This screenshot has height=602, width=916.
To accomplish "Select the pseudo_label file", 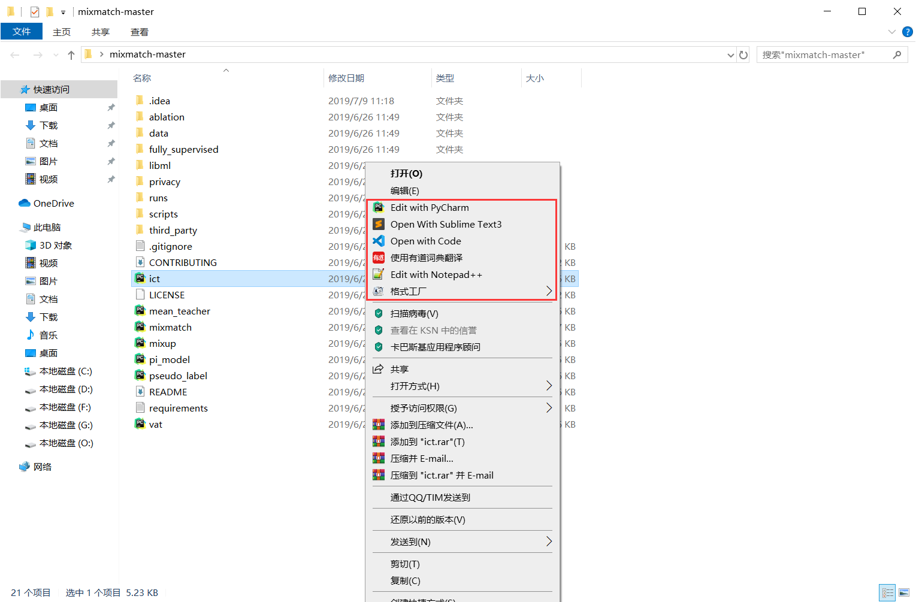I will [x=178, y=376].
